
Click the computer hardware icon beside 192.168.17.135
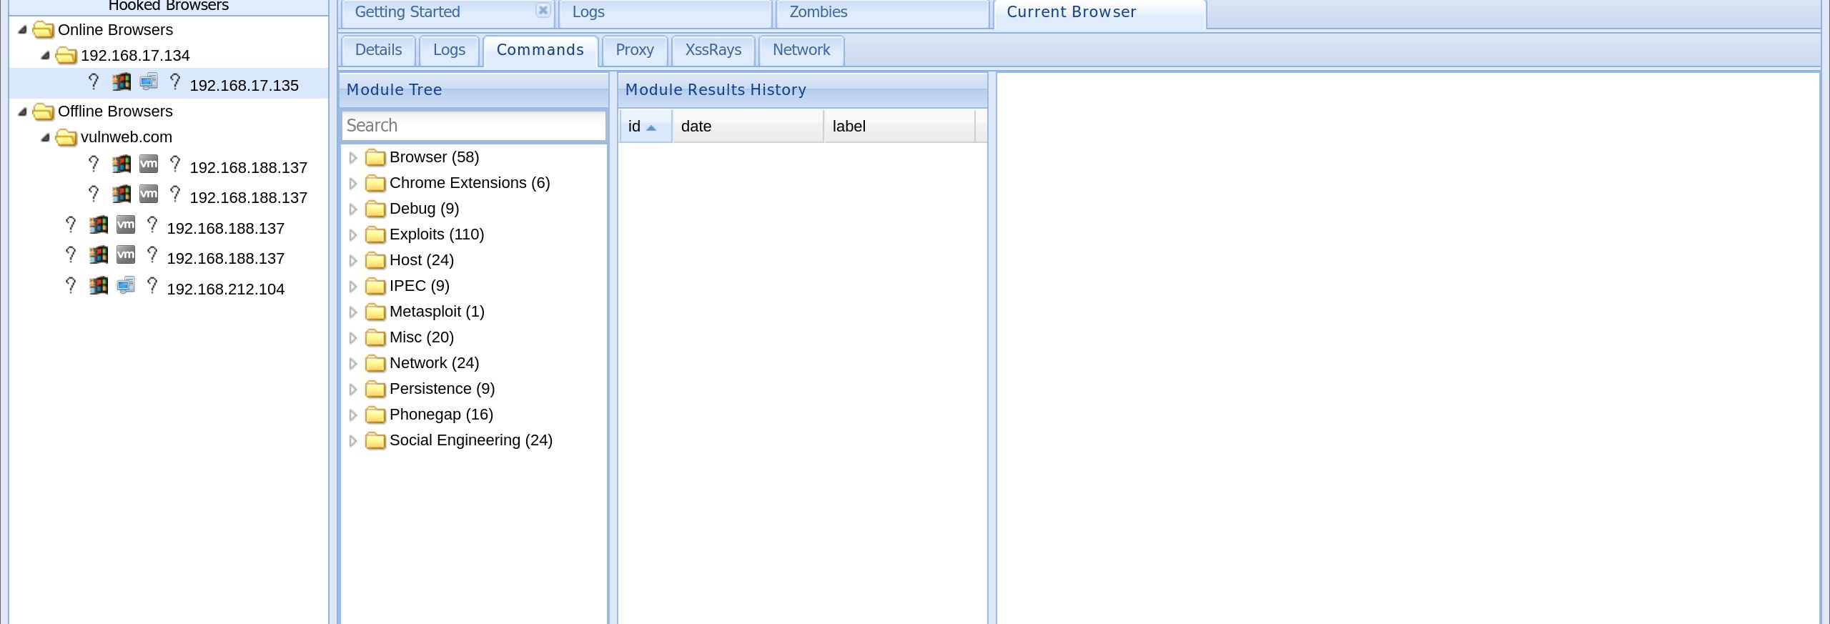coord(148,83)
